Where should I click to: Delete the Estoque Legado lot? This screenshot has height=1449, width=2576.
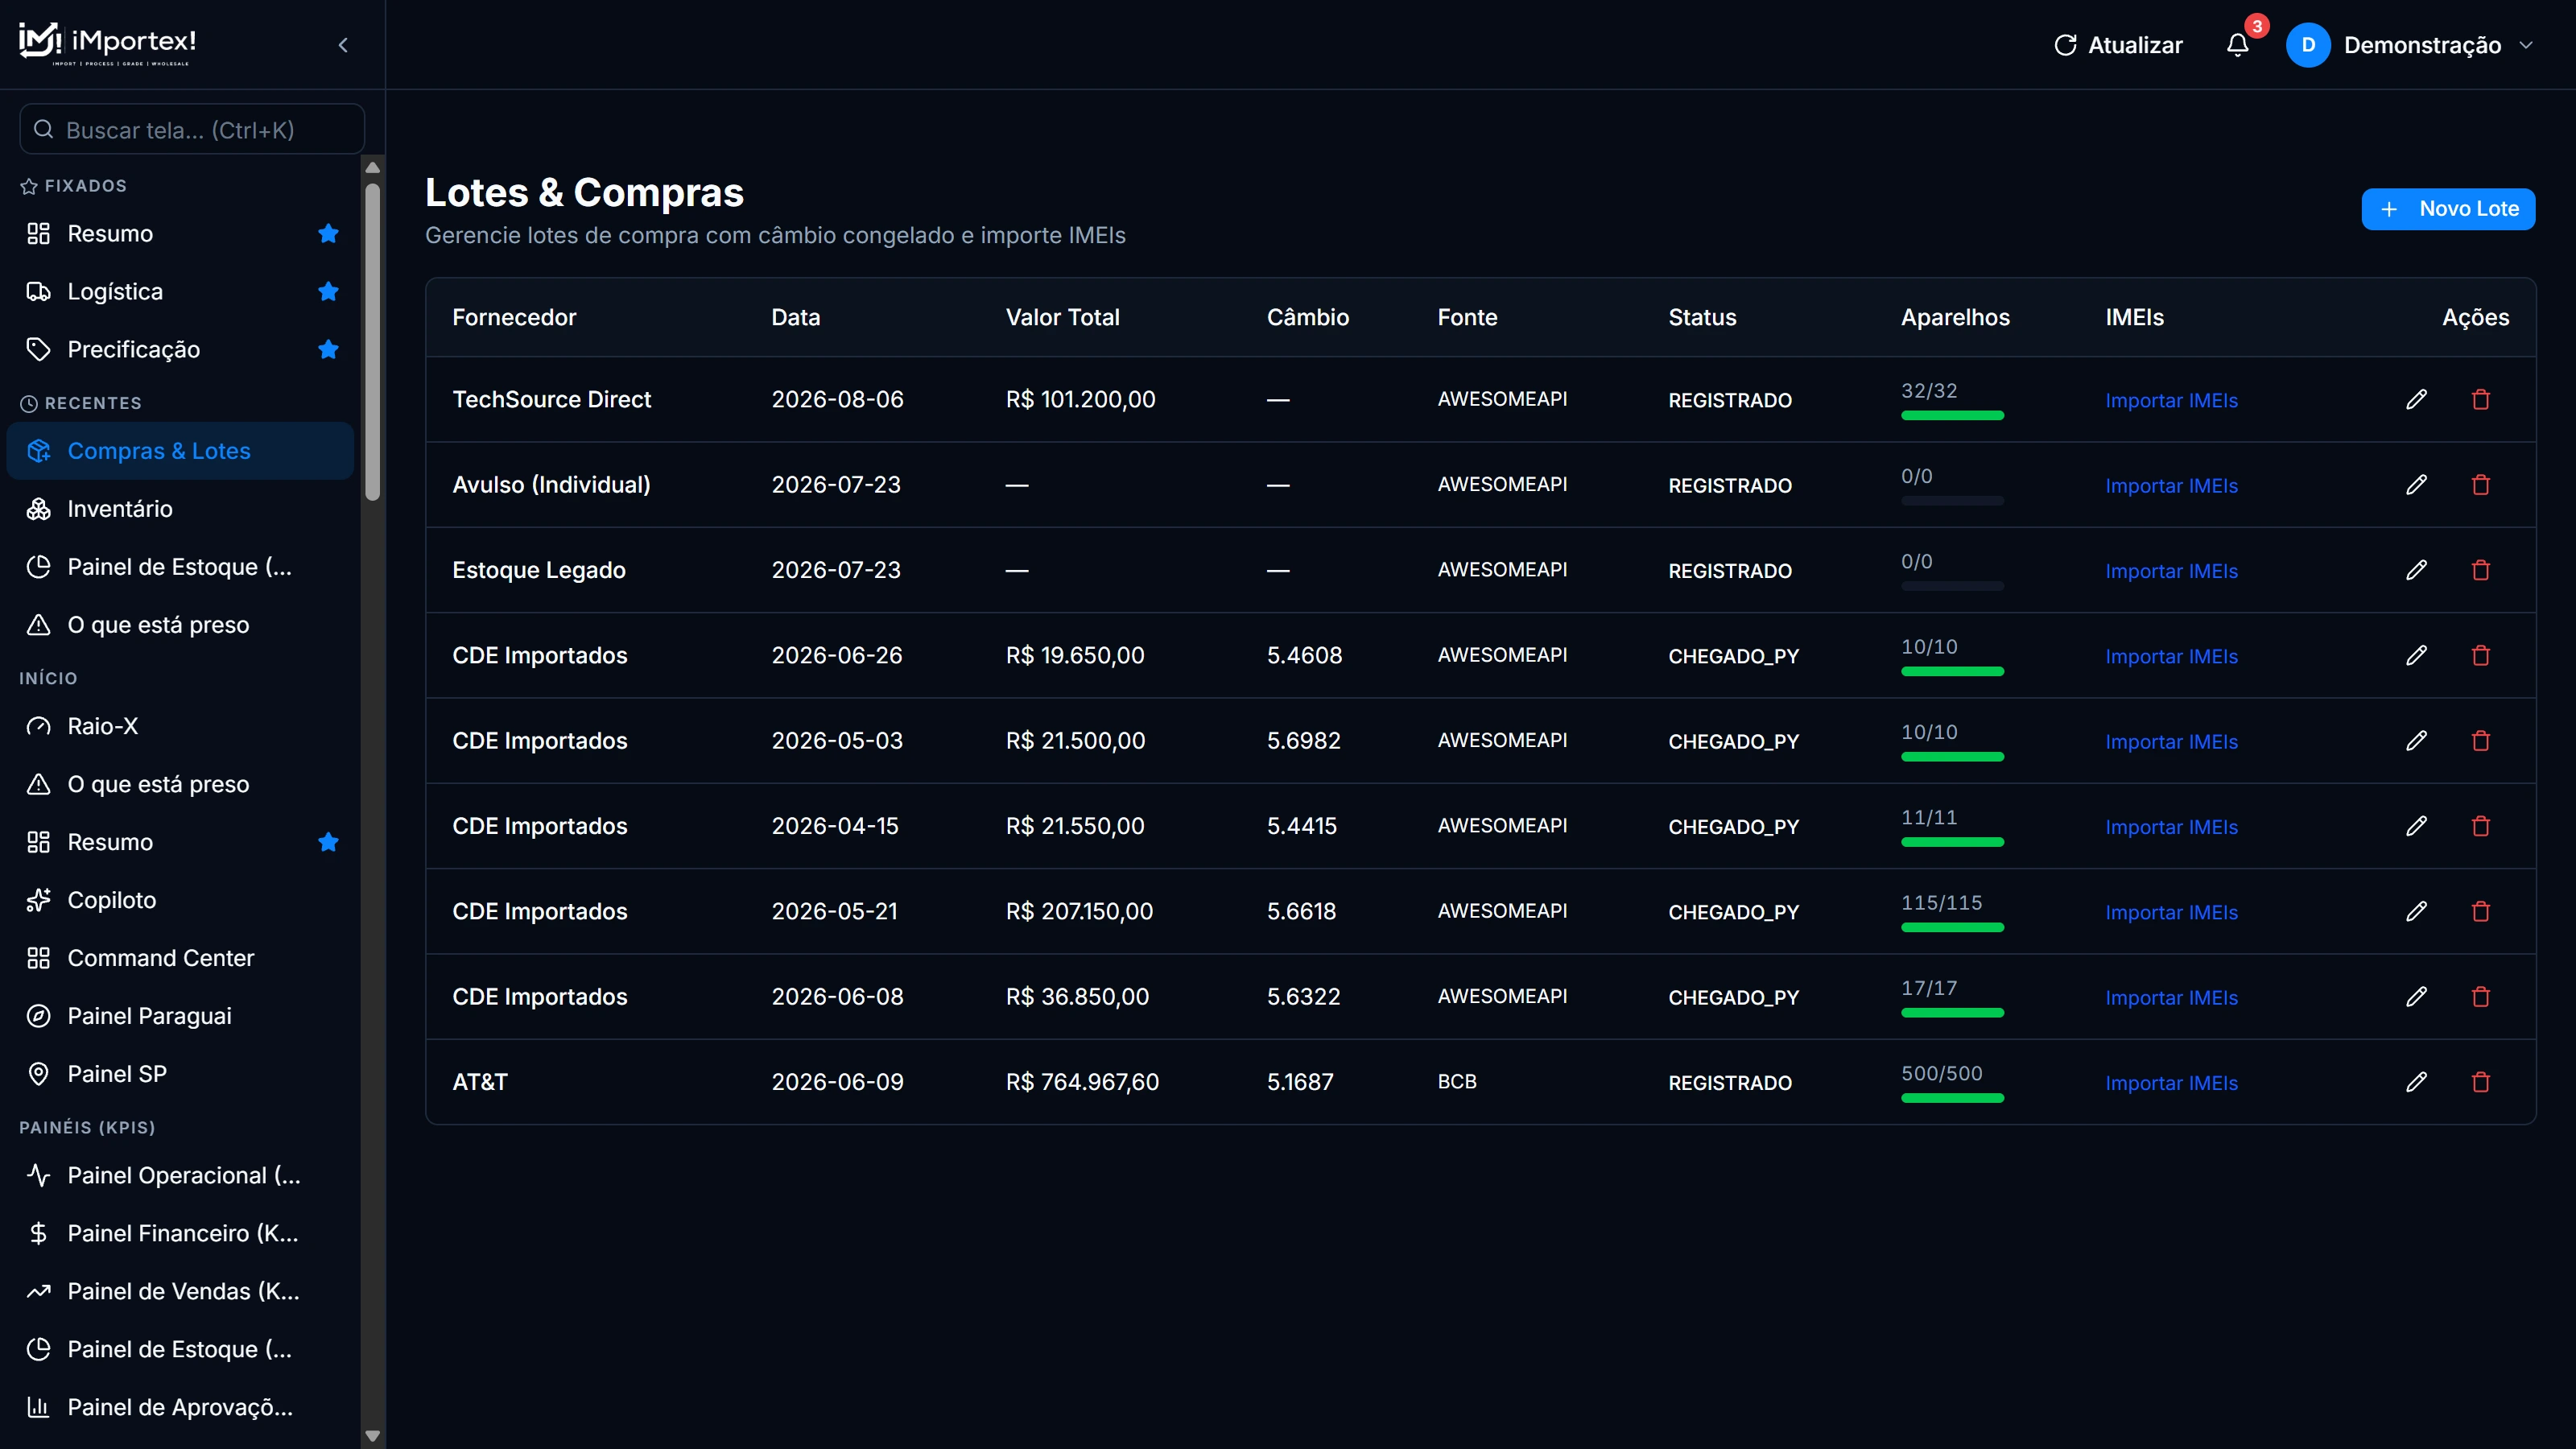click(2481, 570)
